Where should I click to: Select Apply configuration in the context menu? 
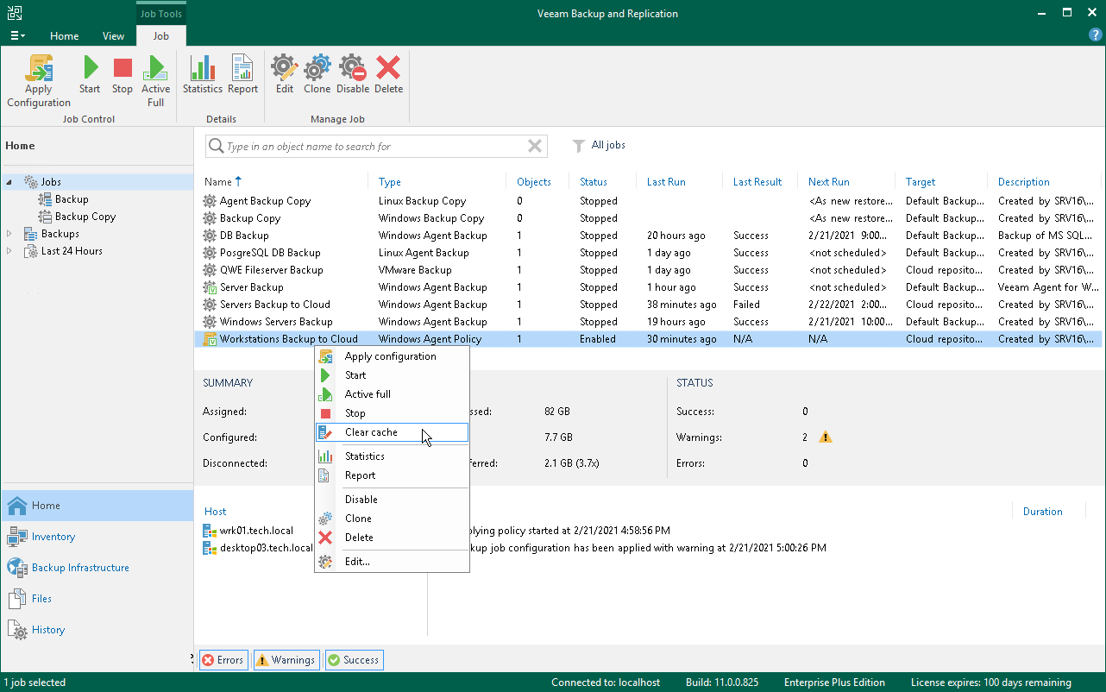pos(392,356)
